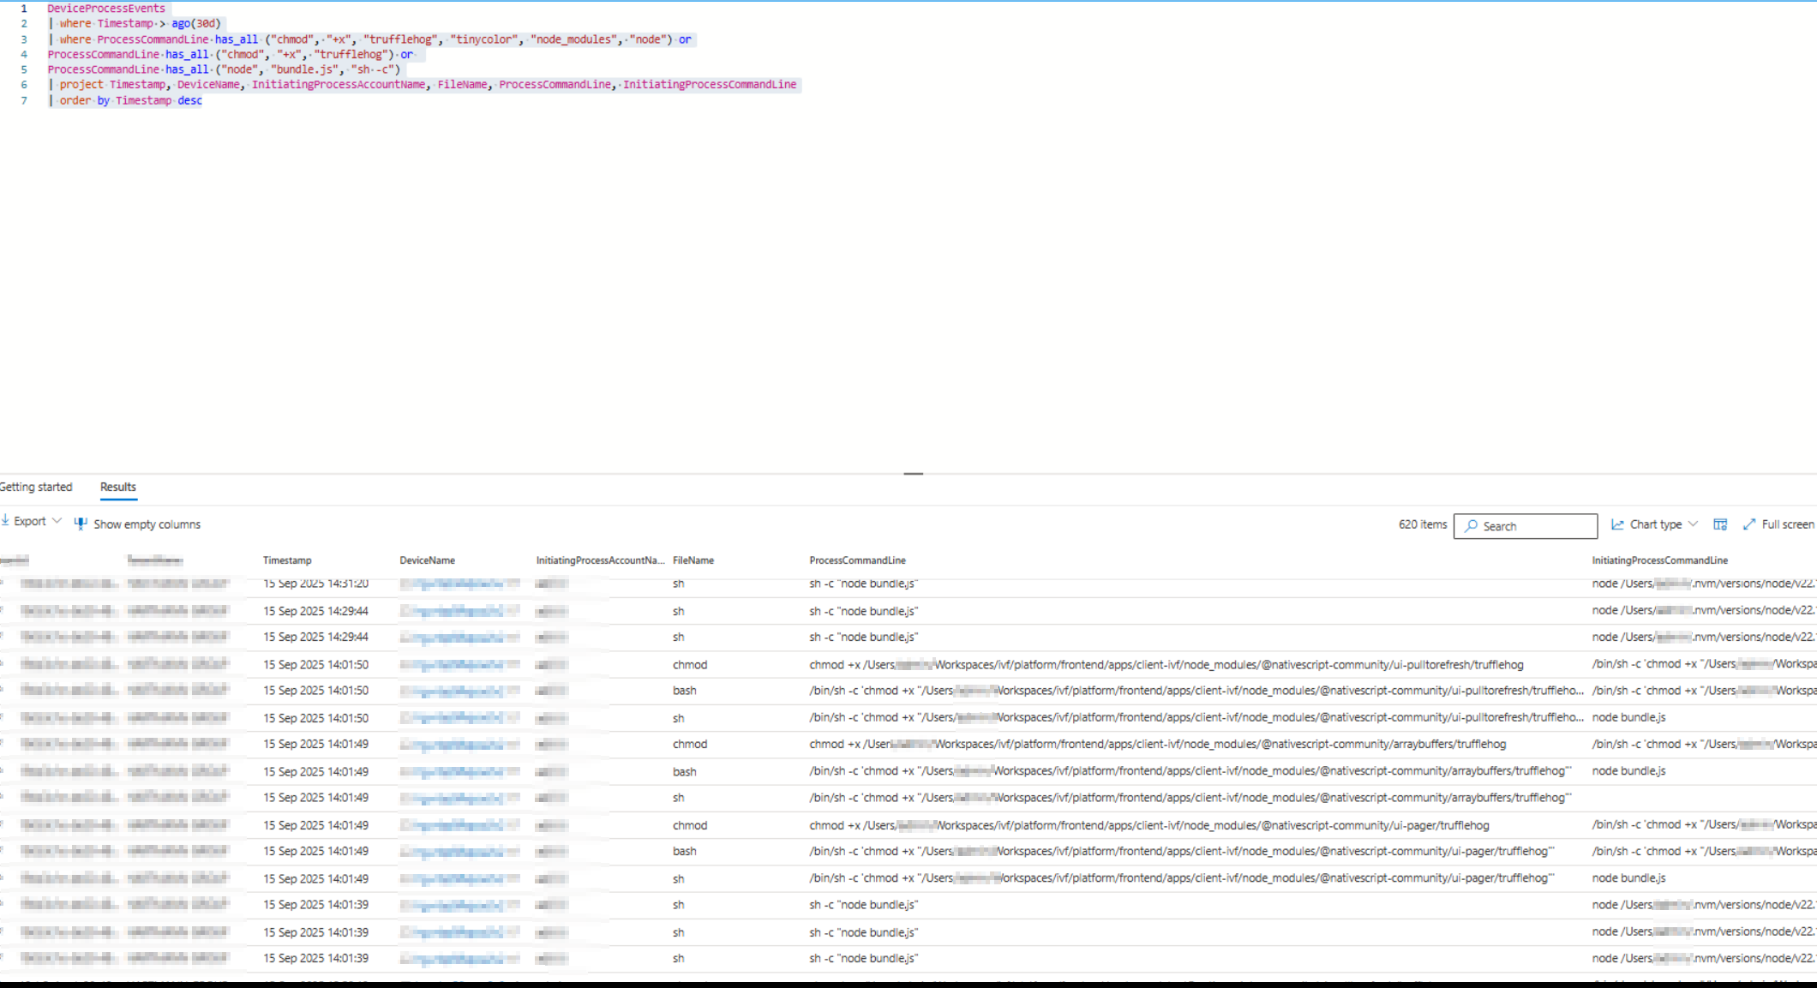This screenshot has width=1817, height=988.
Task: Select the Results tab
Action: tap(118, 487)
